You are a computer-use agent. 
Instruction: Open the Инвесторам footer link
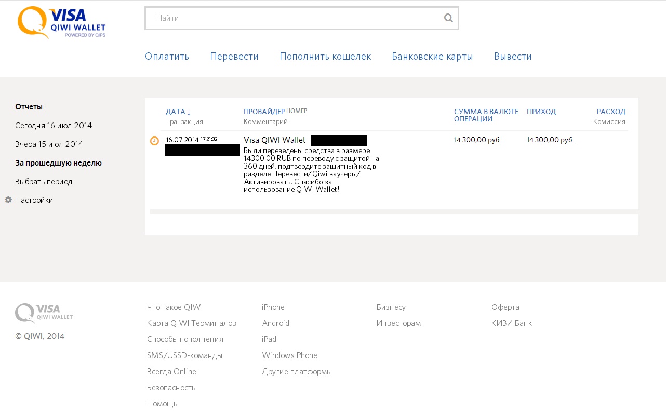(x=399, y=323)
